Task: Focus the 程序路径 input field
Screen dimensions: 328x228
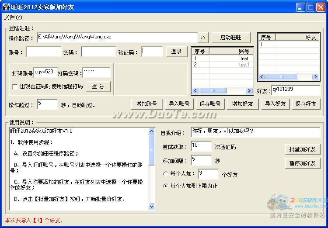Action: [117, 38]
